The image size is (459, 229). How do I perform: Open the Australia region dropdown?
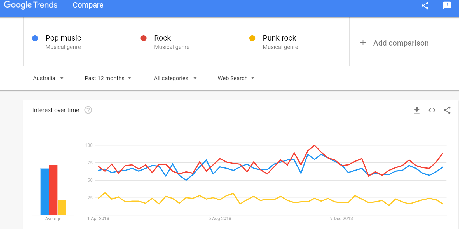(x=48, y=78)
